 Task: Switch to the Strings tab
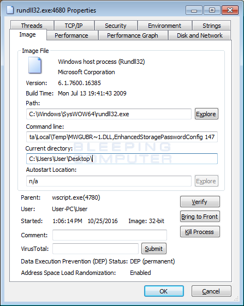212,26
